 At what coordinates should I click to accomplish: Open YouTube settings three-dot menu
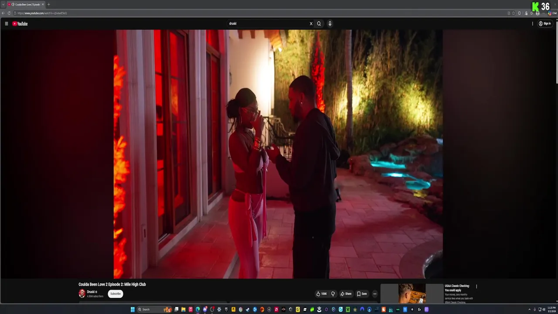(x=532, y=24)
